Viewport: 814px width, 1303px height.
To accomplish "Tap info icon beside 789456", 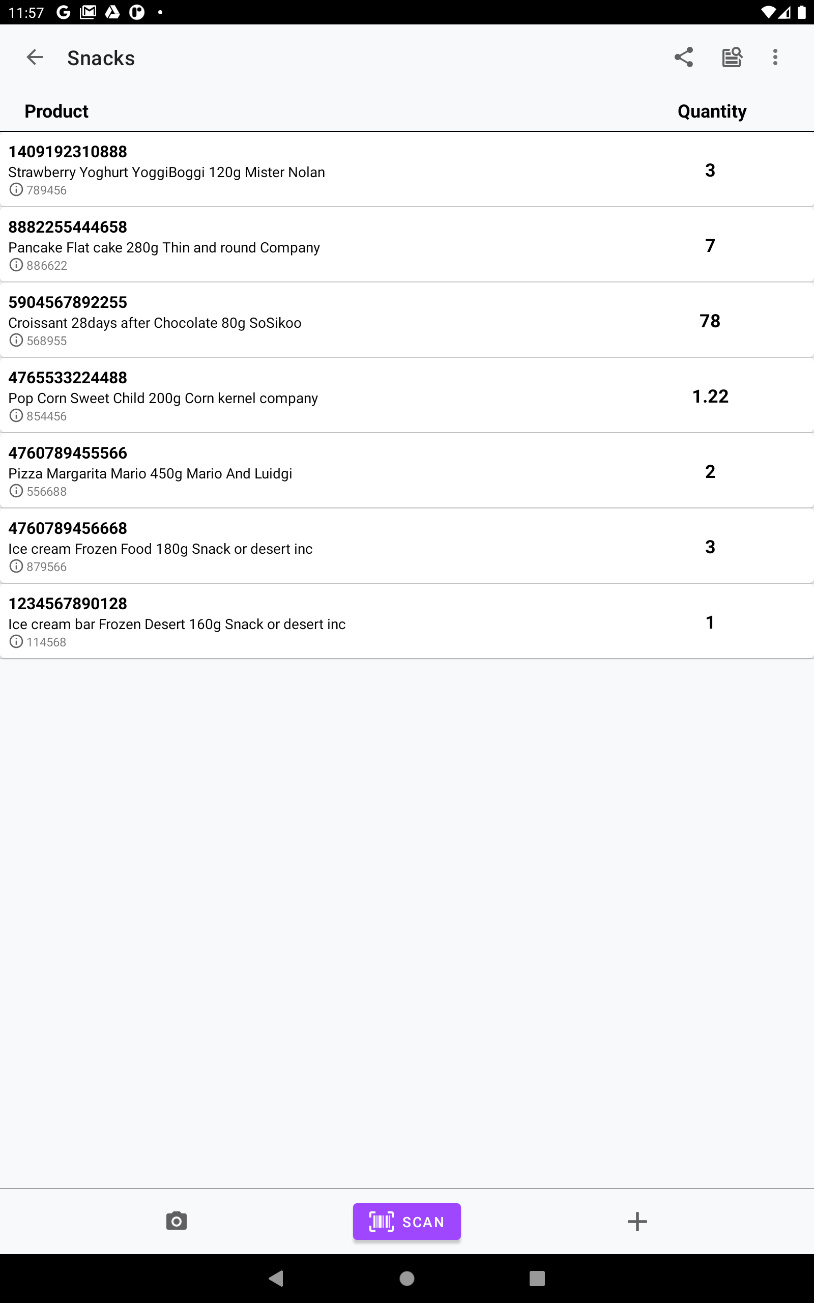I will point(16,189).
